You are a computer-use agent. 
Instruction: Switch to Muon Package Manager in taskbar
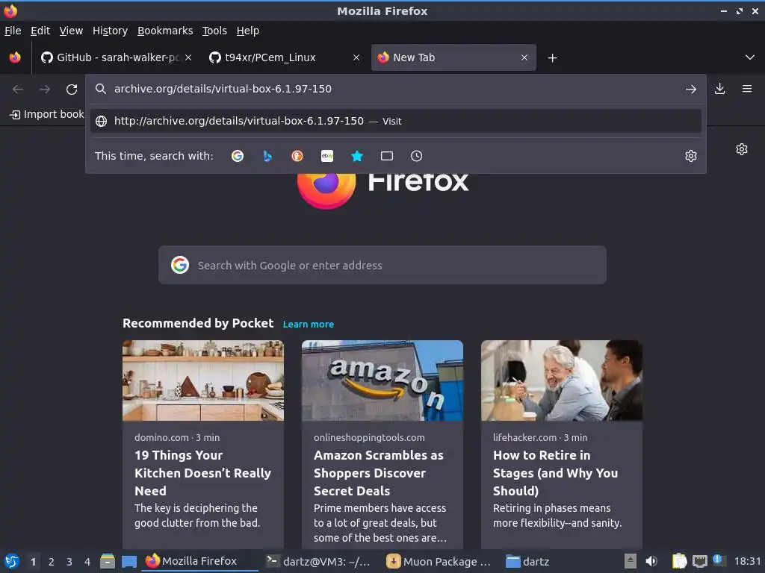point(439,561)
